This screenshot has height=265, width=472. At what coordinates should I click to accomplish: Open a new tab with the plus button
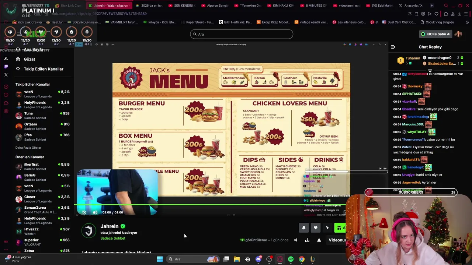pos(432,6)
